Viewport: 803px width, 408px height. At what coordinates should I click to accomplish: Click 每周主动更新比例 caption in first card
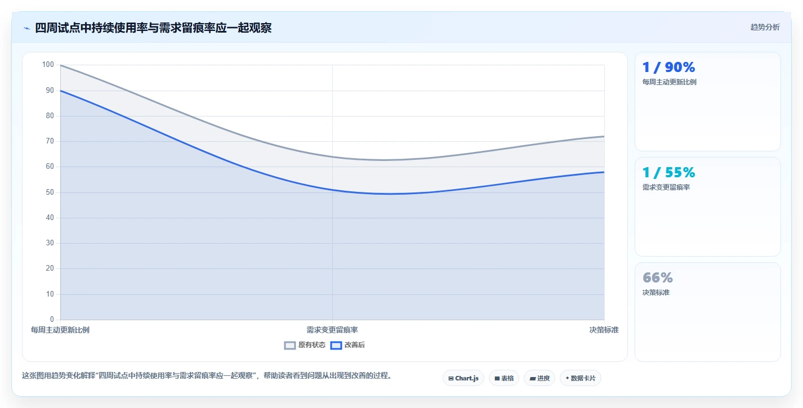(669, 82)
